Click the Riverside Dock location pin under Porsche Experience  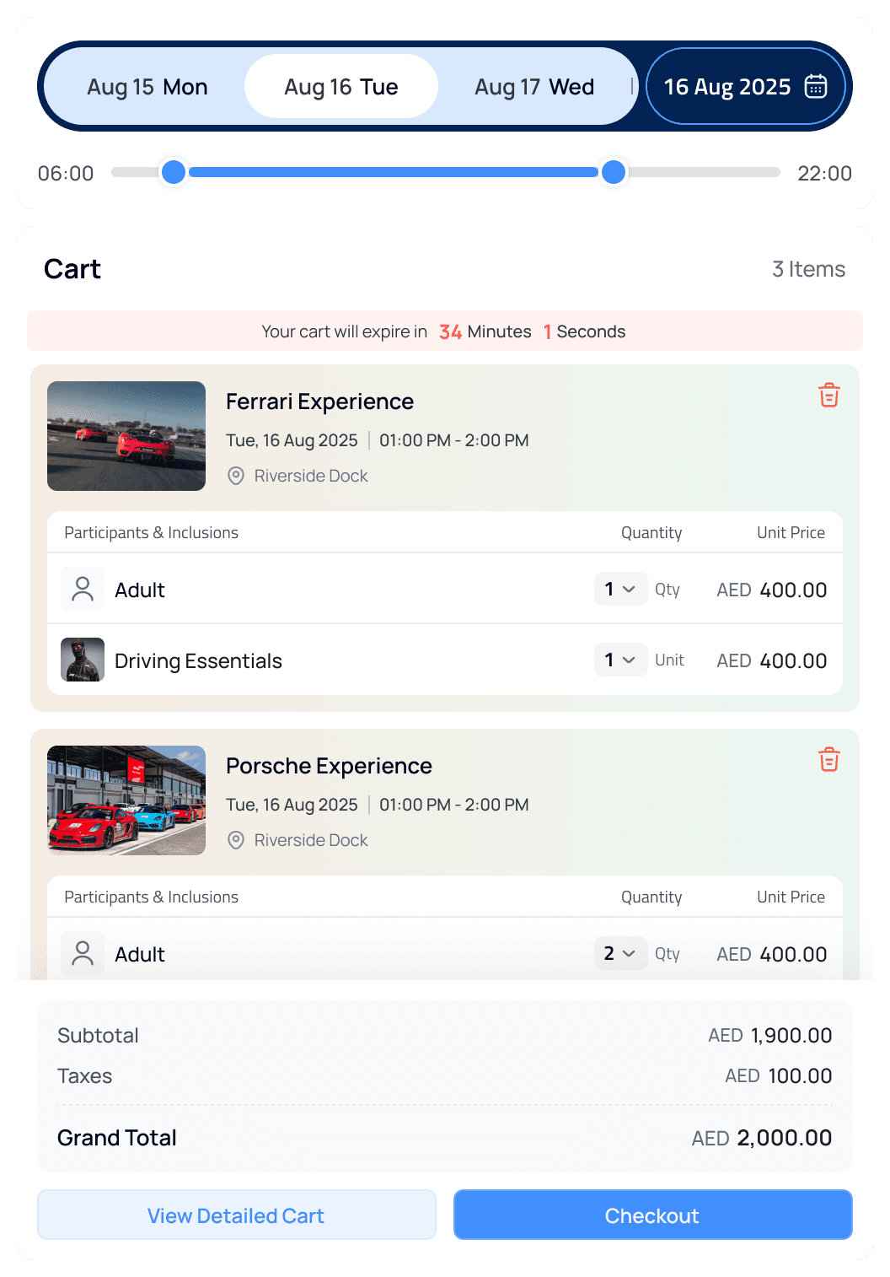[x=236, y=840]
